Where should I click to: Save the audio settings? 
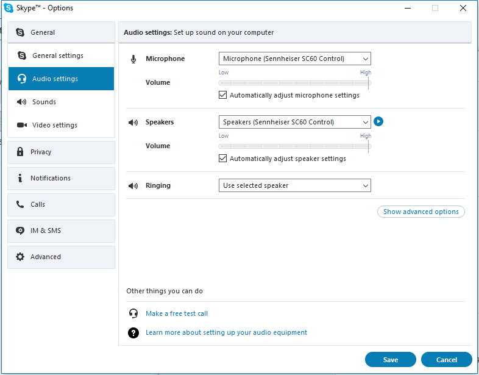tap(391, 360)
